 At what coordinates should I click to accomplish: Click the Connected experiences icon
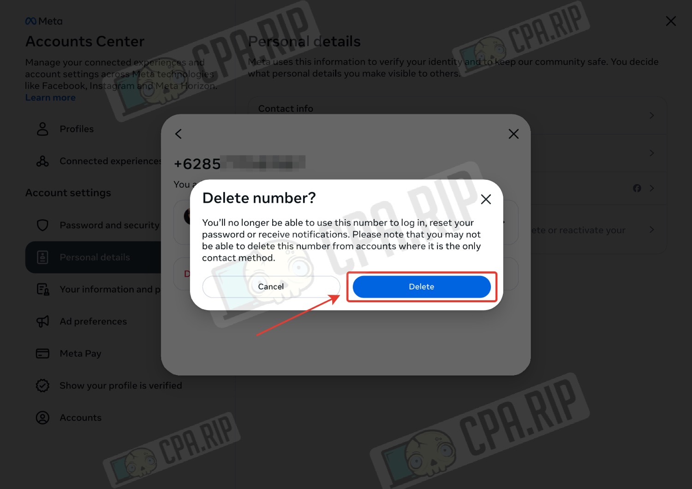click(x=42, y=161)
